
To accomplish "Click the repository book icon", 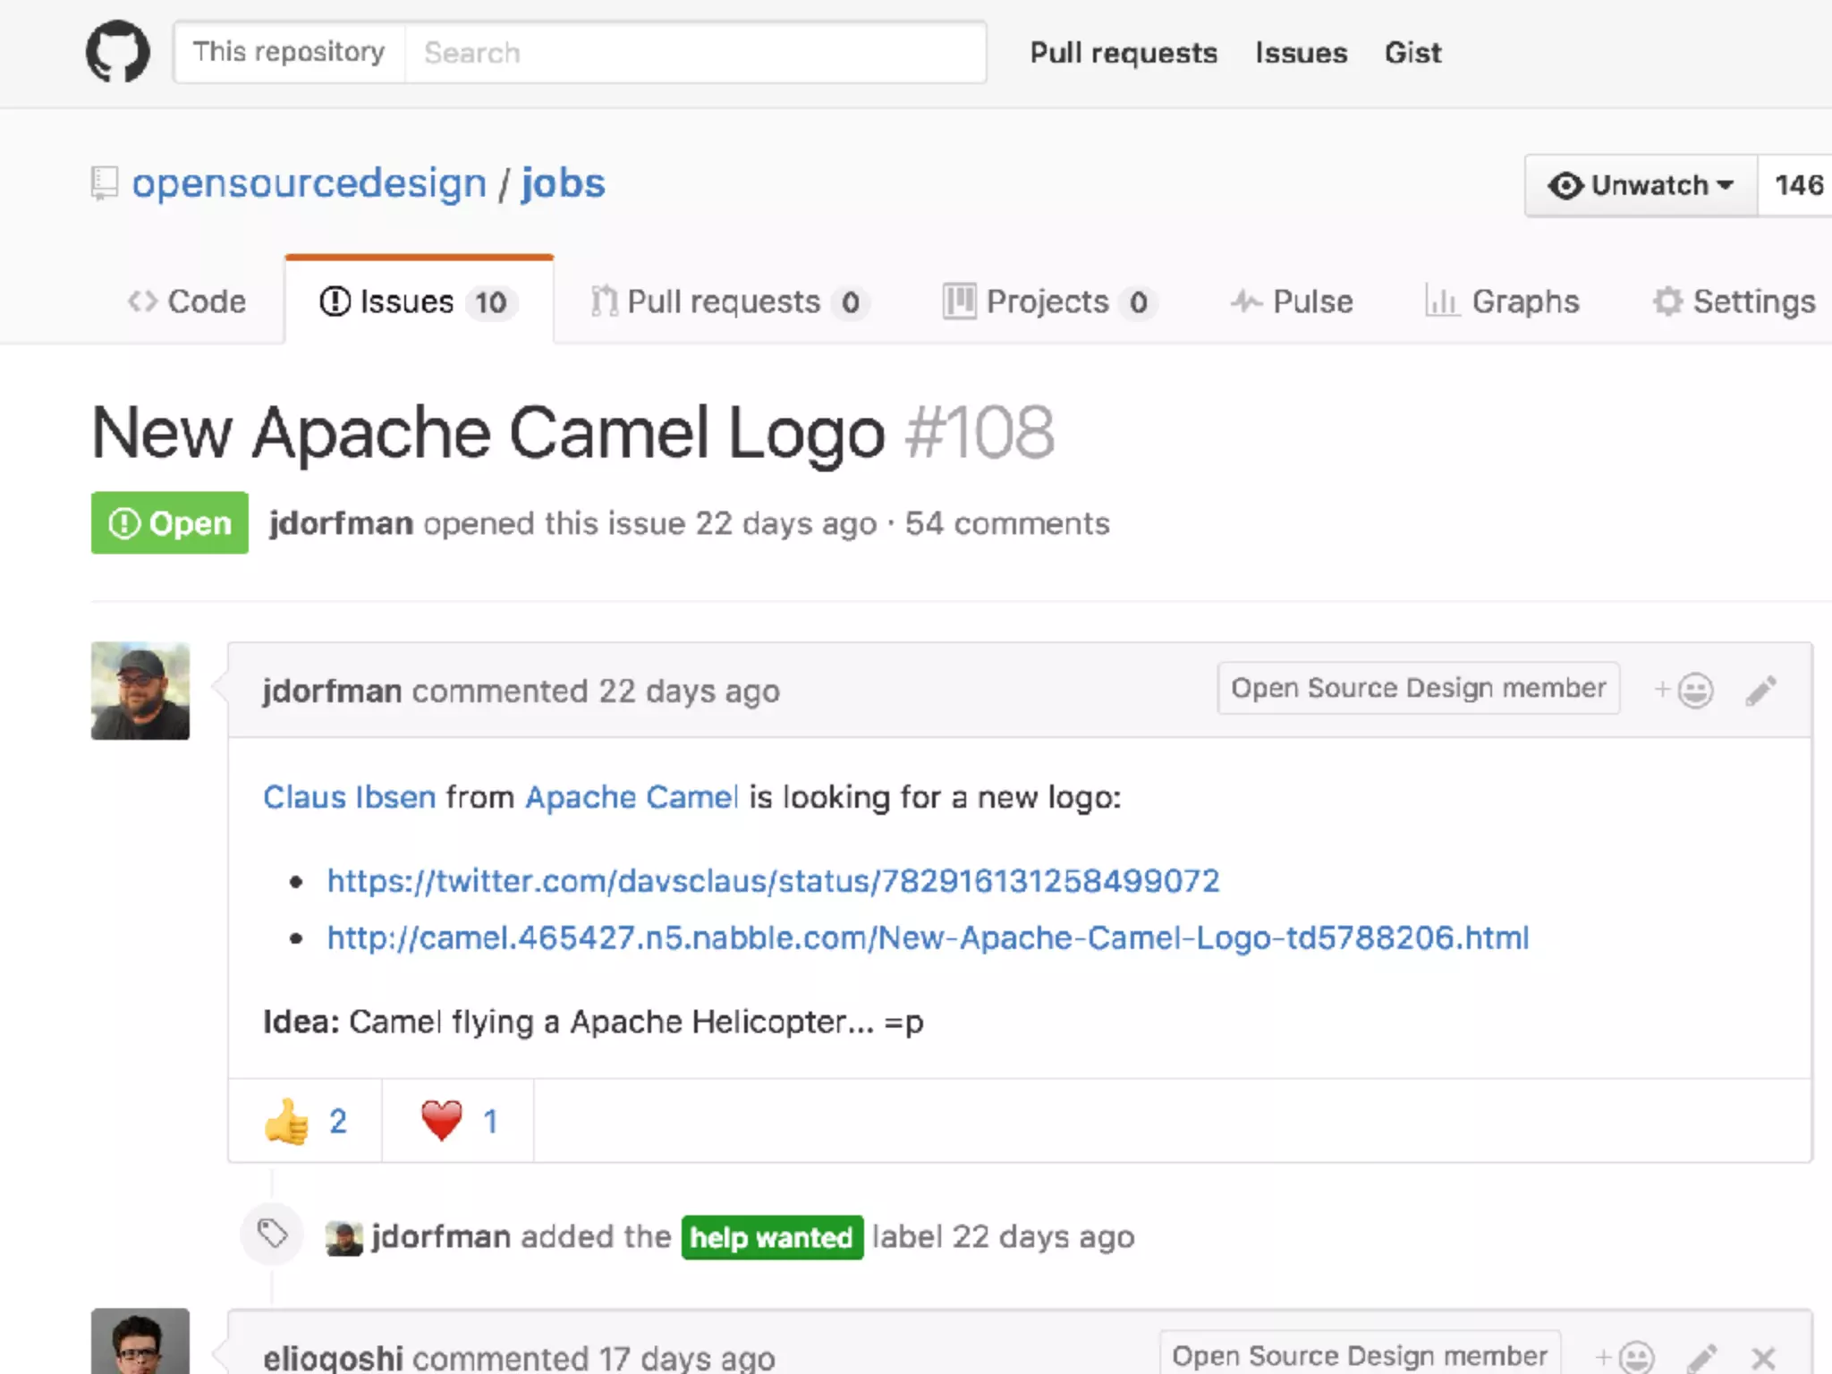I will (x=105, y=183).
